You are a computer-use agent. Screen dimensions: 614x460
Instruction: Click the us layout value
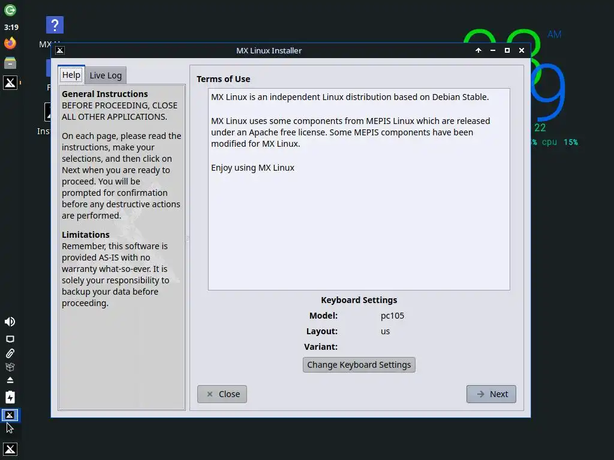(x=386, y=331)
